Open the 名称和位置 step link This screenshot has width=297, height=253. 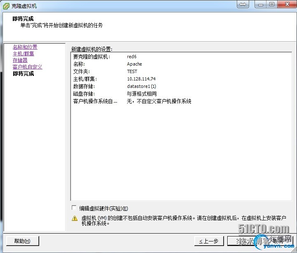25,47
